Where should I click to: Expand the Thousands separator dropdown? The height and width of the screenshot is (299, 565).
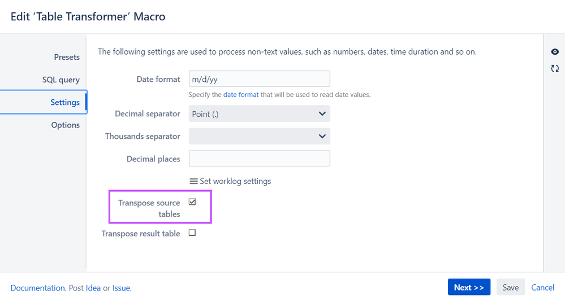[x=259, y=136]
